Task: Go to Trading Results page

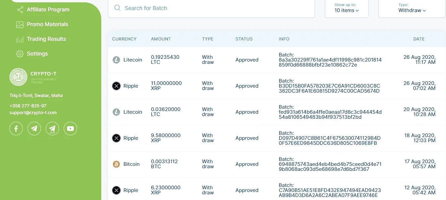Action: coord(46,39)
